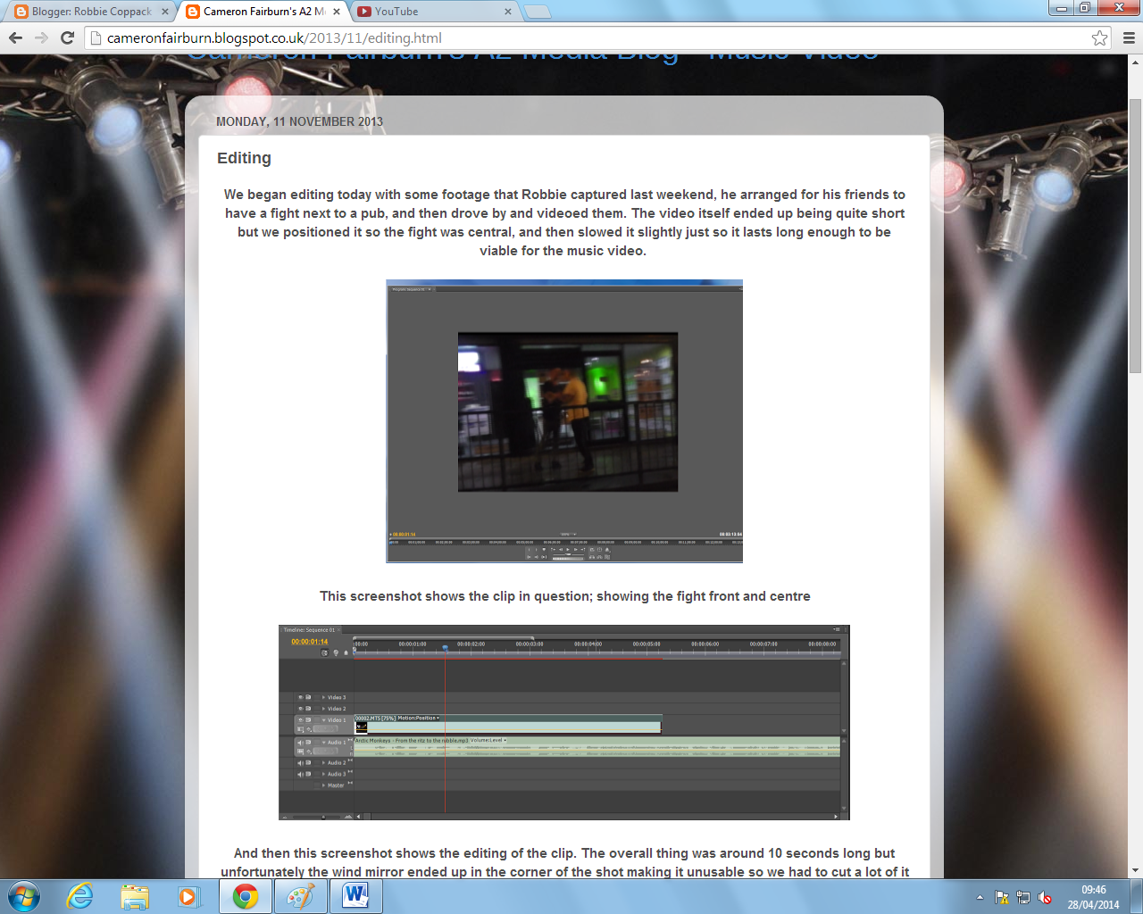
Task: Minimize the Chrome window
Action: pyautogui.click(x=1061, y=8)
